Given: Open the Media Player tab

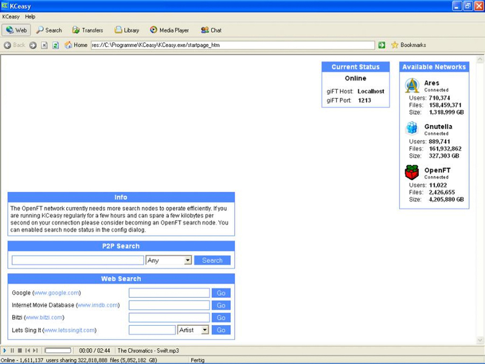Looking at the screenshot, I should (169, 30).
